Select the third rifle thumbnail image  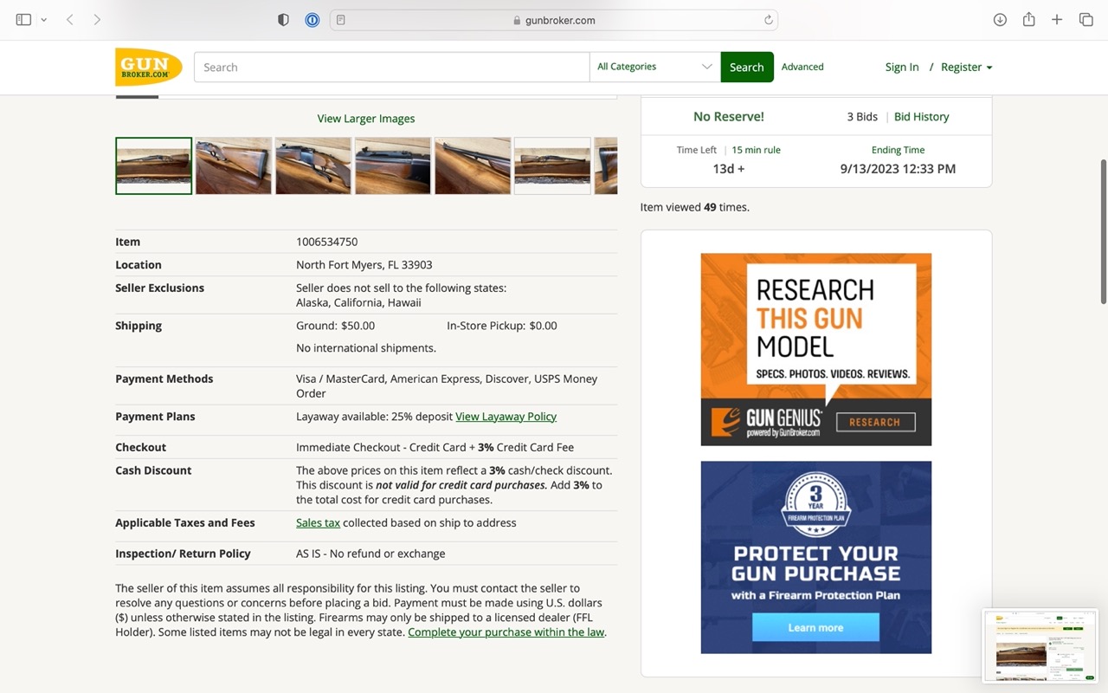coord(313,165)
